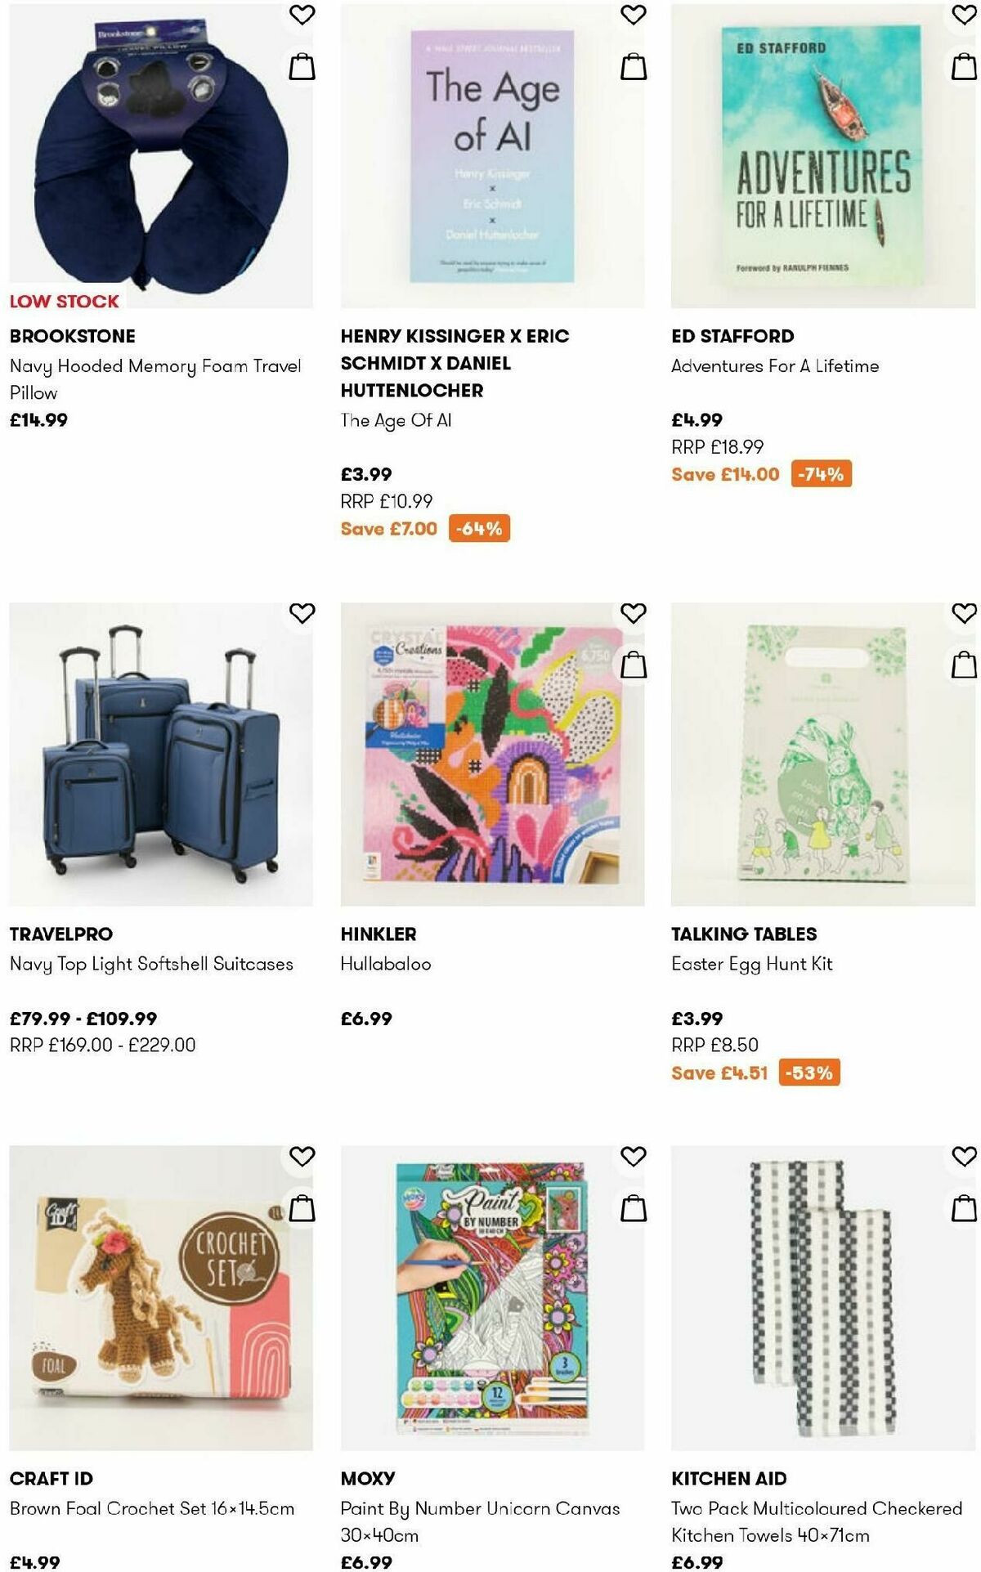Viewport: 981px width, 1572px height.
Task: Add the Easter Egg Hunt Kit to the bag
Action: click(x=965, y=665)
